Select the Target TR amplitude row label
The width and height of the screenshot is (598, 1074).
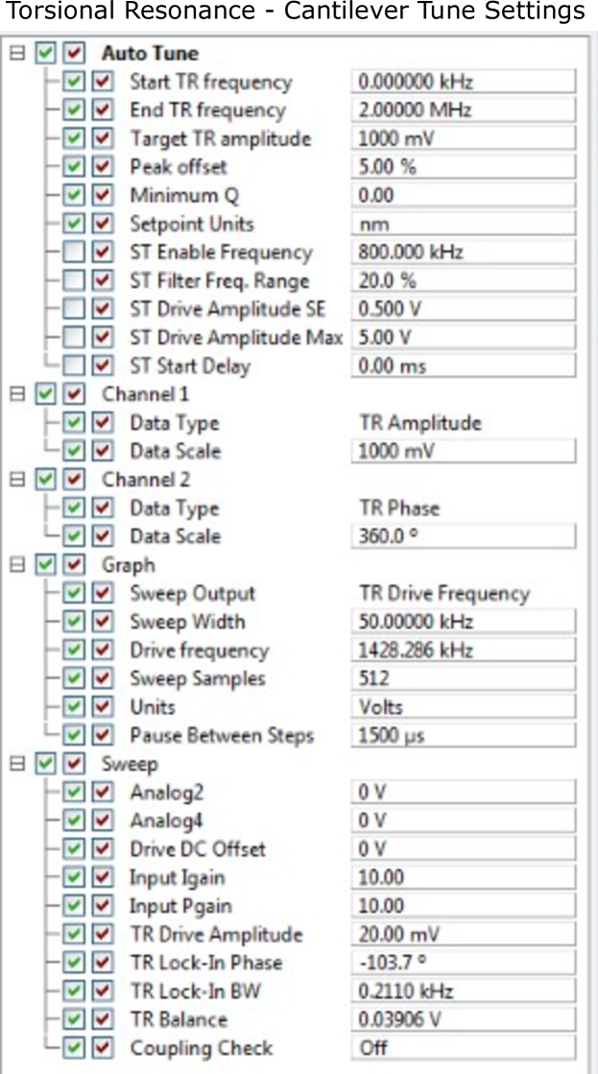point(221,139)
